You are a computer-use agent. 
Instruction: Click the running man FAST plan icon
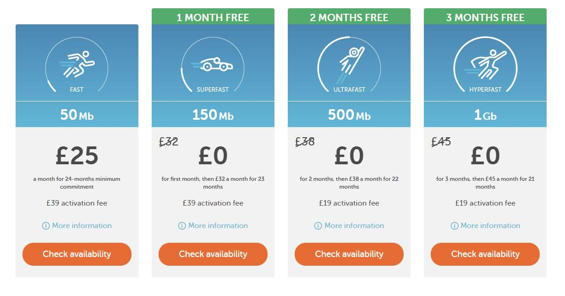tap(77, 65)
